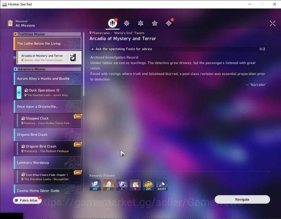Click the Missions clipboard icon

10,23
